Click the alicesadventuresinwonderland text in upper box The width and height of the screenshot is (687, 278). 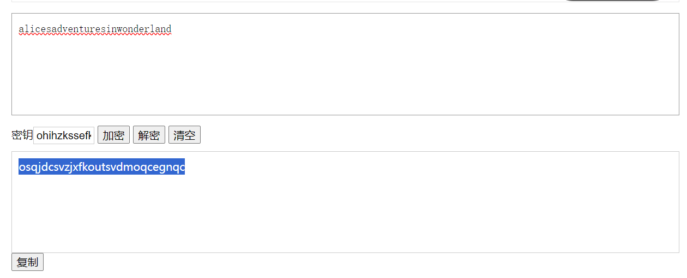coord(95,29)
